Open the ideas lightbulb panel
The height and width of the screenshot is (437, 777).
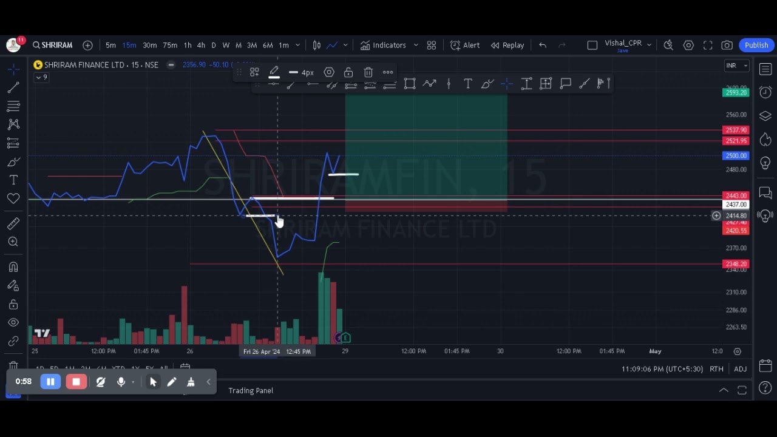[765, 163]
